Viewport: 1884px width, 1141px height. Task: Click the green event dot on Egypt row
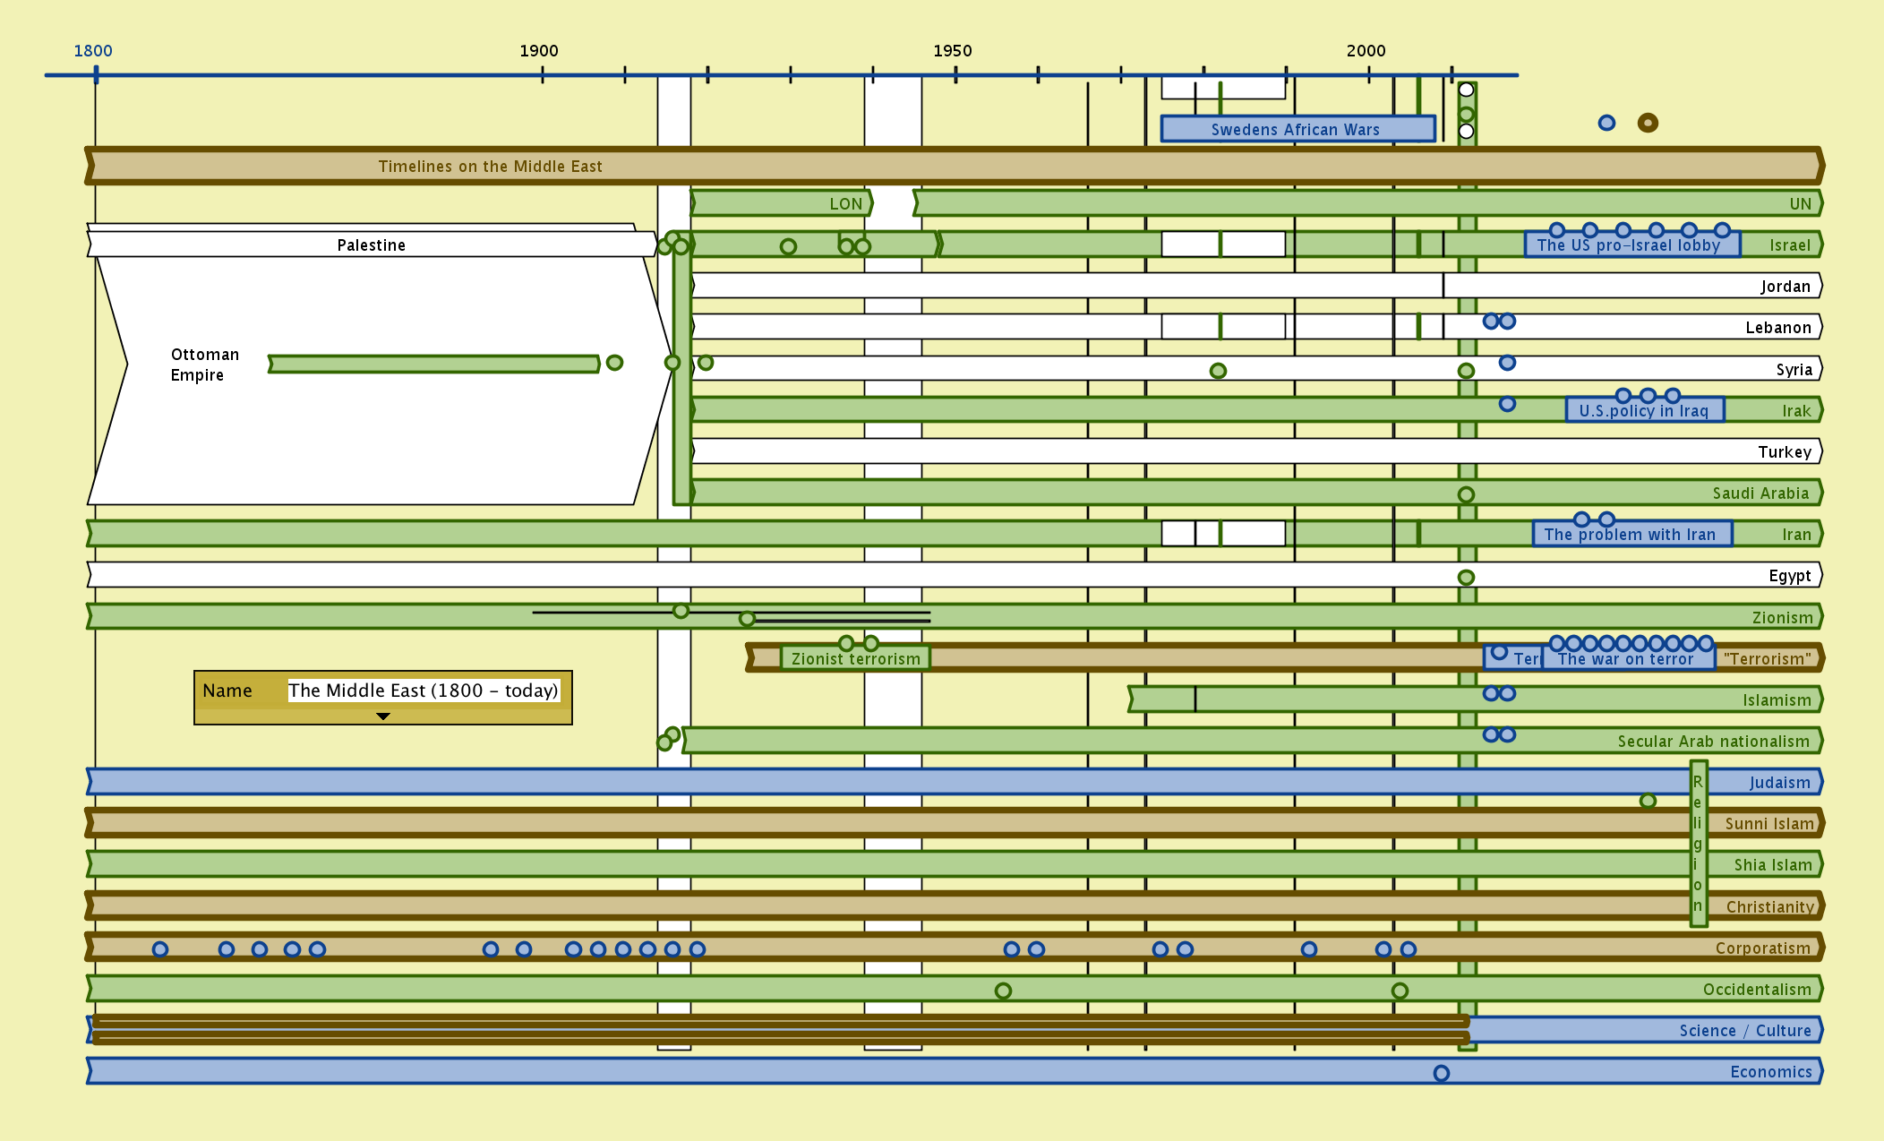tap(1466, 578)
